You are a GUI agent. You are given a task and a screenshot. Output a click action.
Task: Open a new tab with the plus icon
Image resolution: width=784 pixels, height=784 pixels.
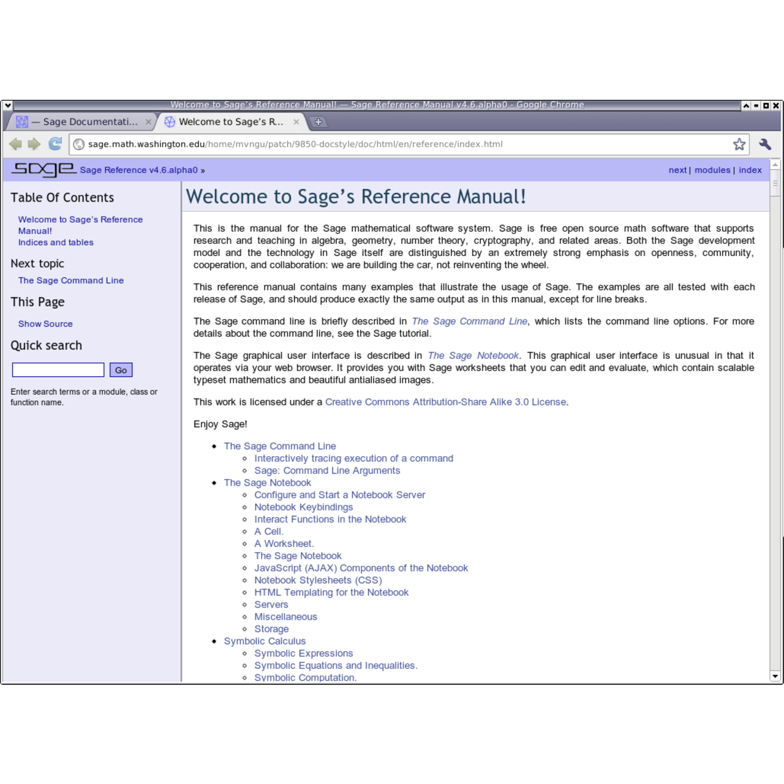pyautogui.click(x=318, y=122)
